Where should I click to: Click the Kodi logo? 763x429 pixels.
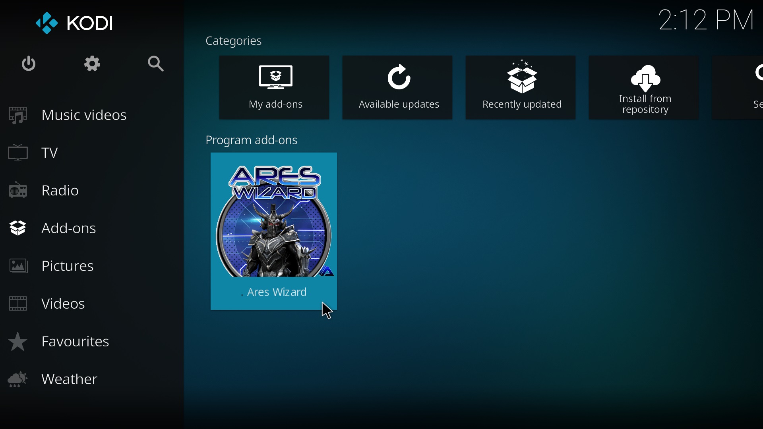pyautogui.click(x=75, y=23)
